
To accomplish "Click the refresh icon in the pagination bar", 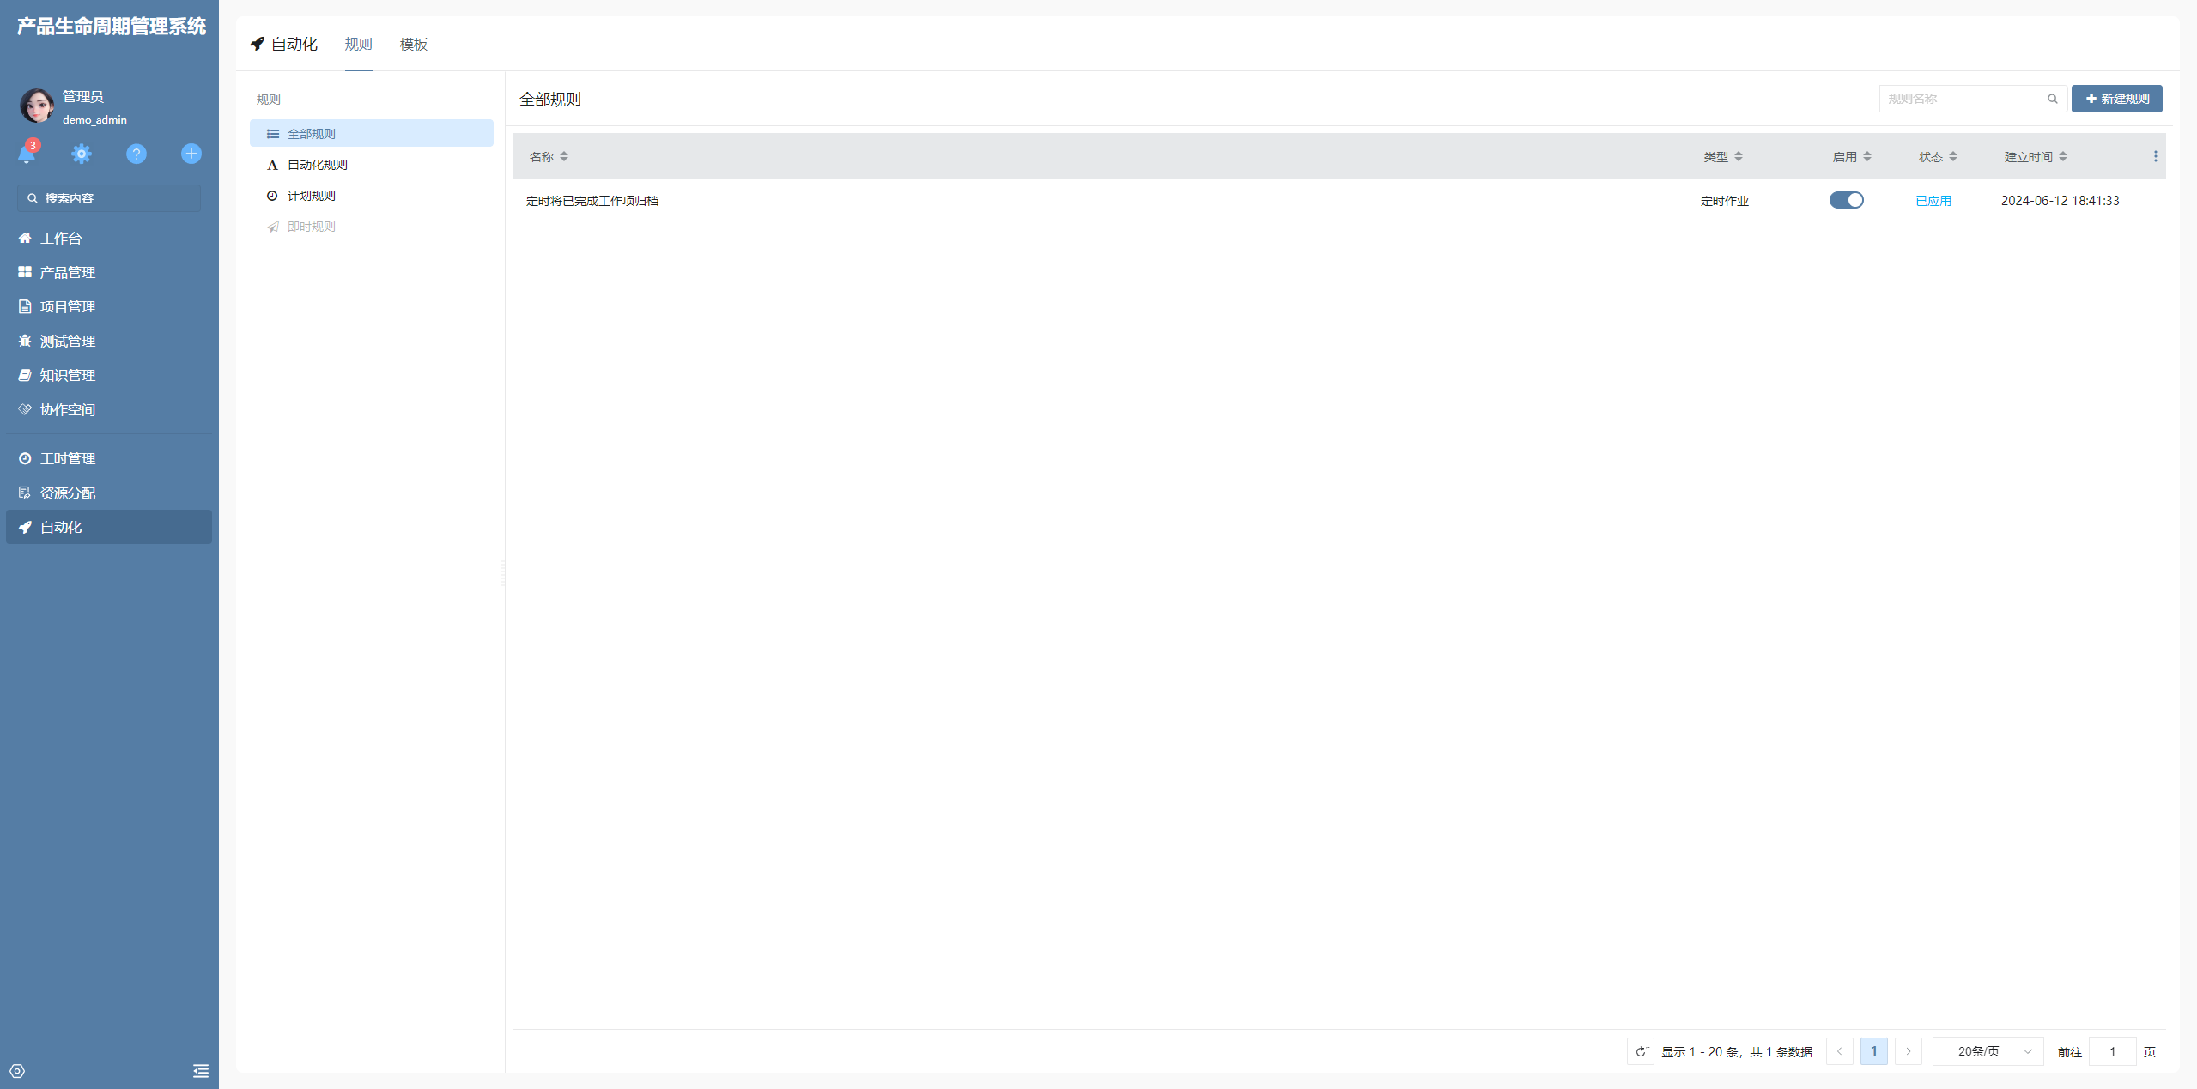I will [1640, 1051].
